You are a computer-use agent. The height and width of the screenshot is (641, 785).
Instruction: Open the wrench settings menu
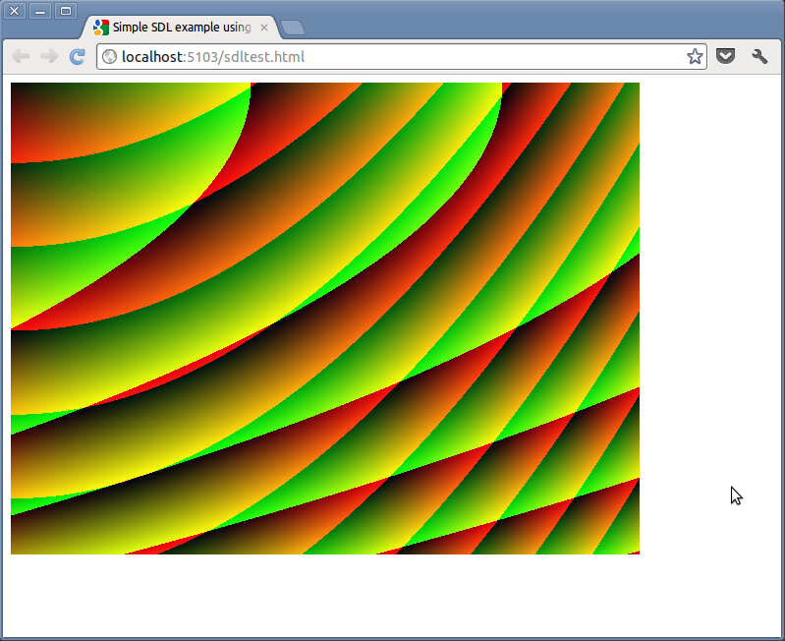(x=759, y=57)
